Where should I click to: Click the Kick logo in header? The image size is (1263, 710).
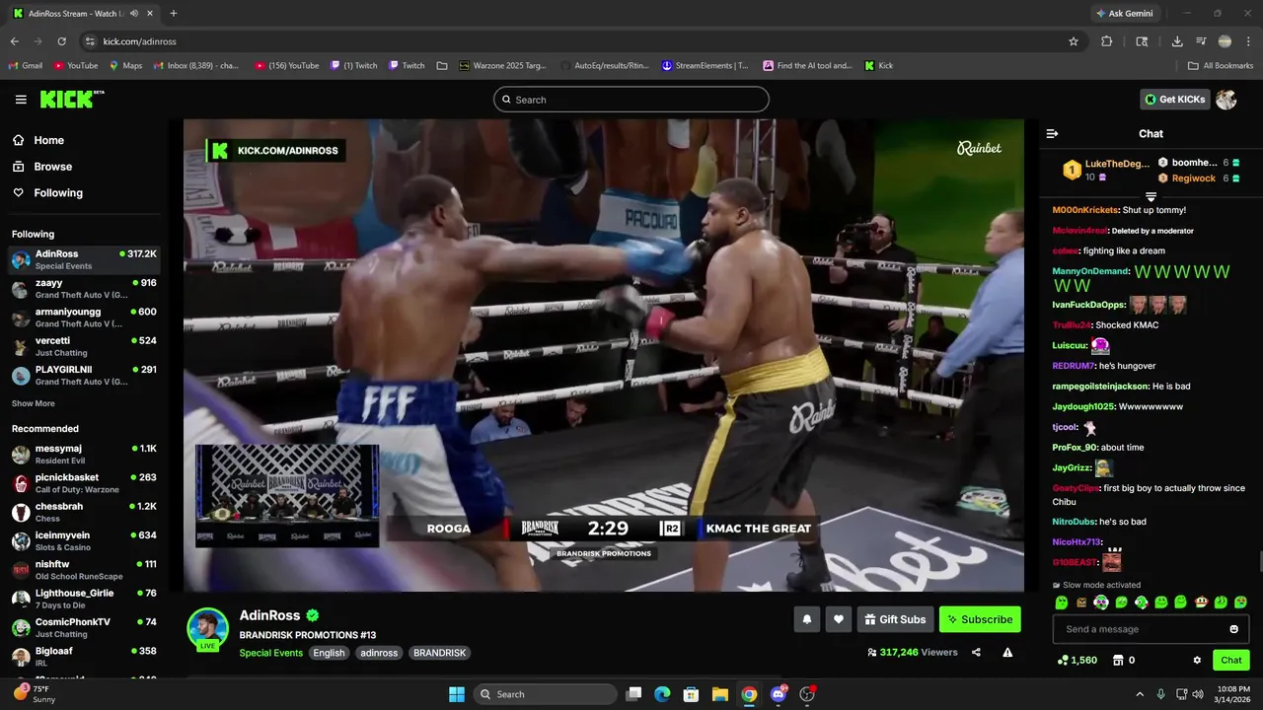point(72,100)
